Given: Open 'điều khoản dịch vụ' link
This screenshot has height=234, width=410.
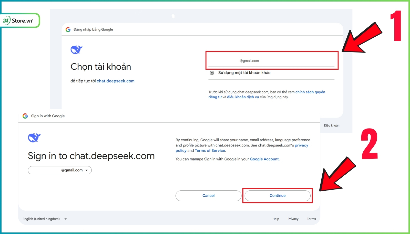Looking at the screenshot, I should 243,97.
